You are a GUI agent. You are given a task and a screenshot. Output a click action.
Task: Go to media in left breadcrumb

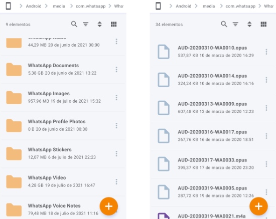click(x=59, y=6)
